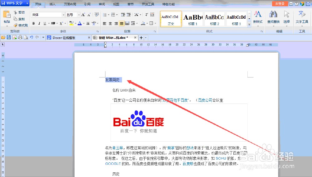Decrease paragraph indent
The width and height of the screenshot is (312, 177).
click(123, 15)
